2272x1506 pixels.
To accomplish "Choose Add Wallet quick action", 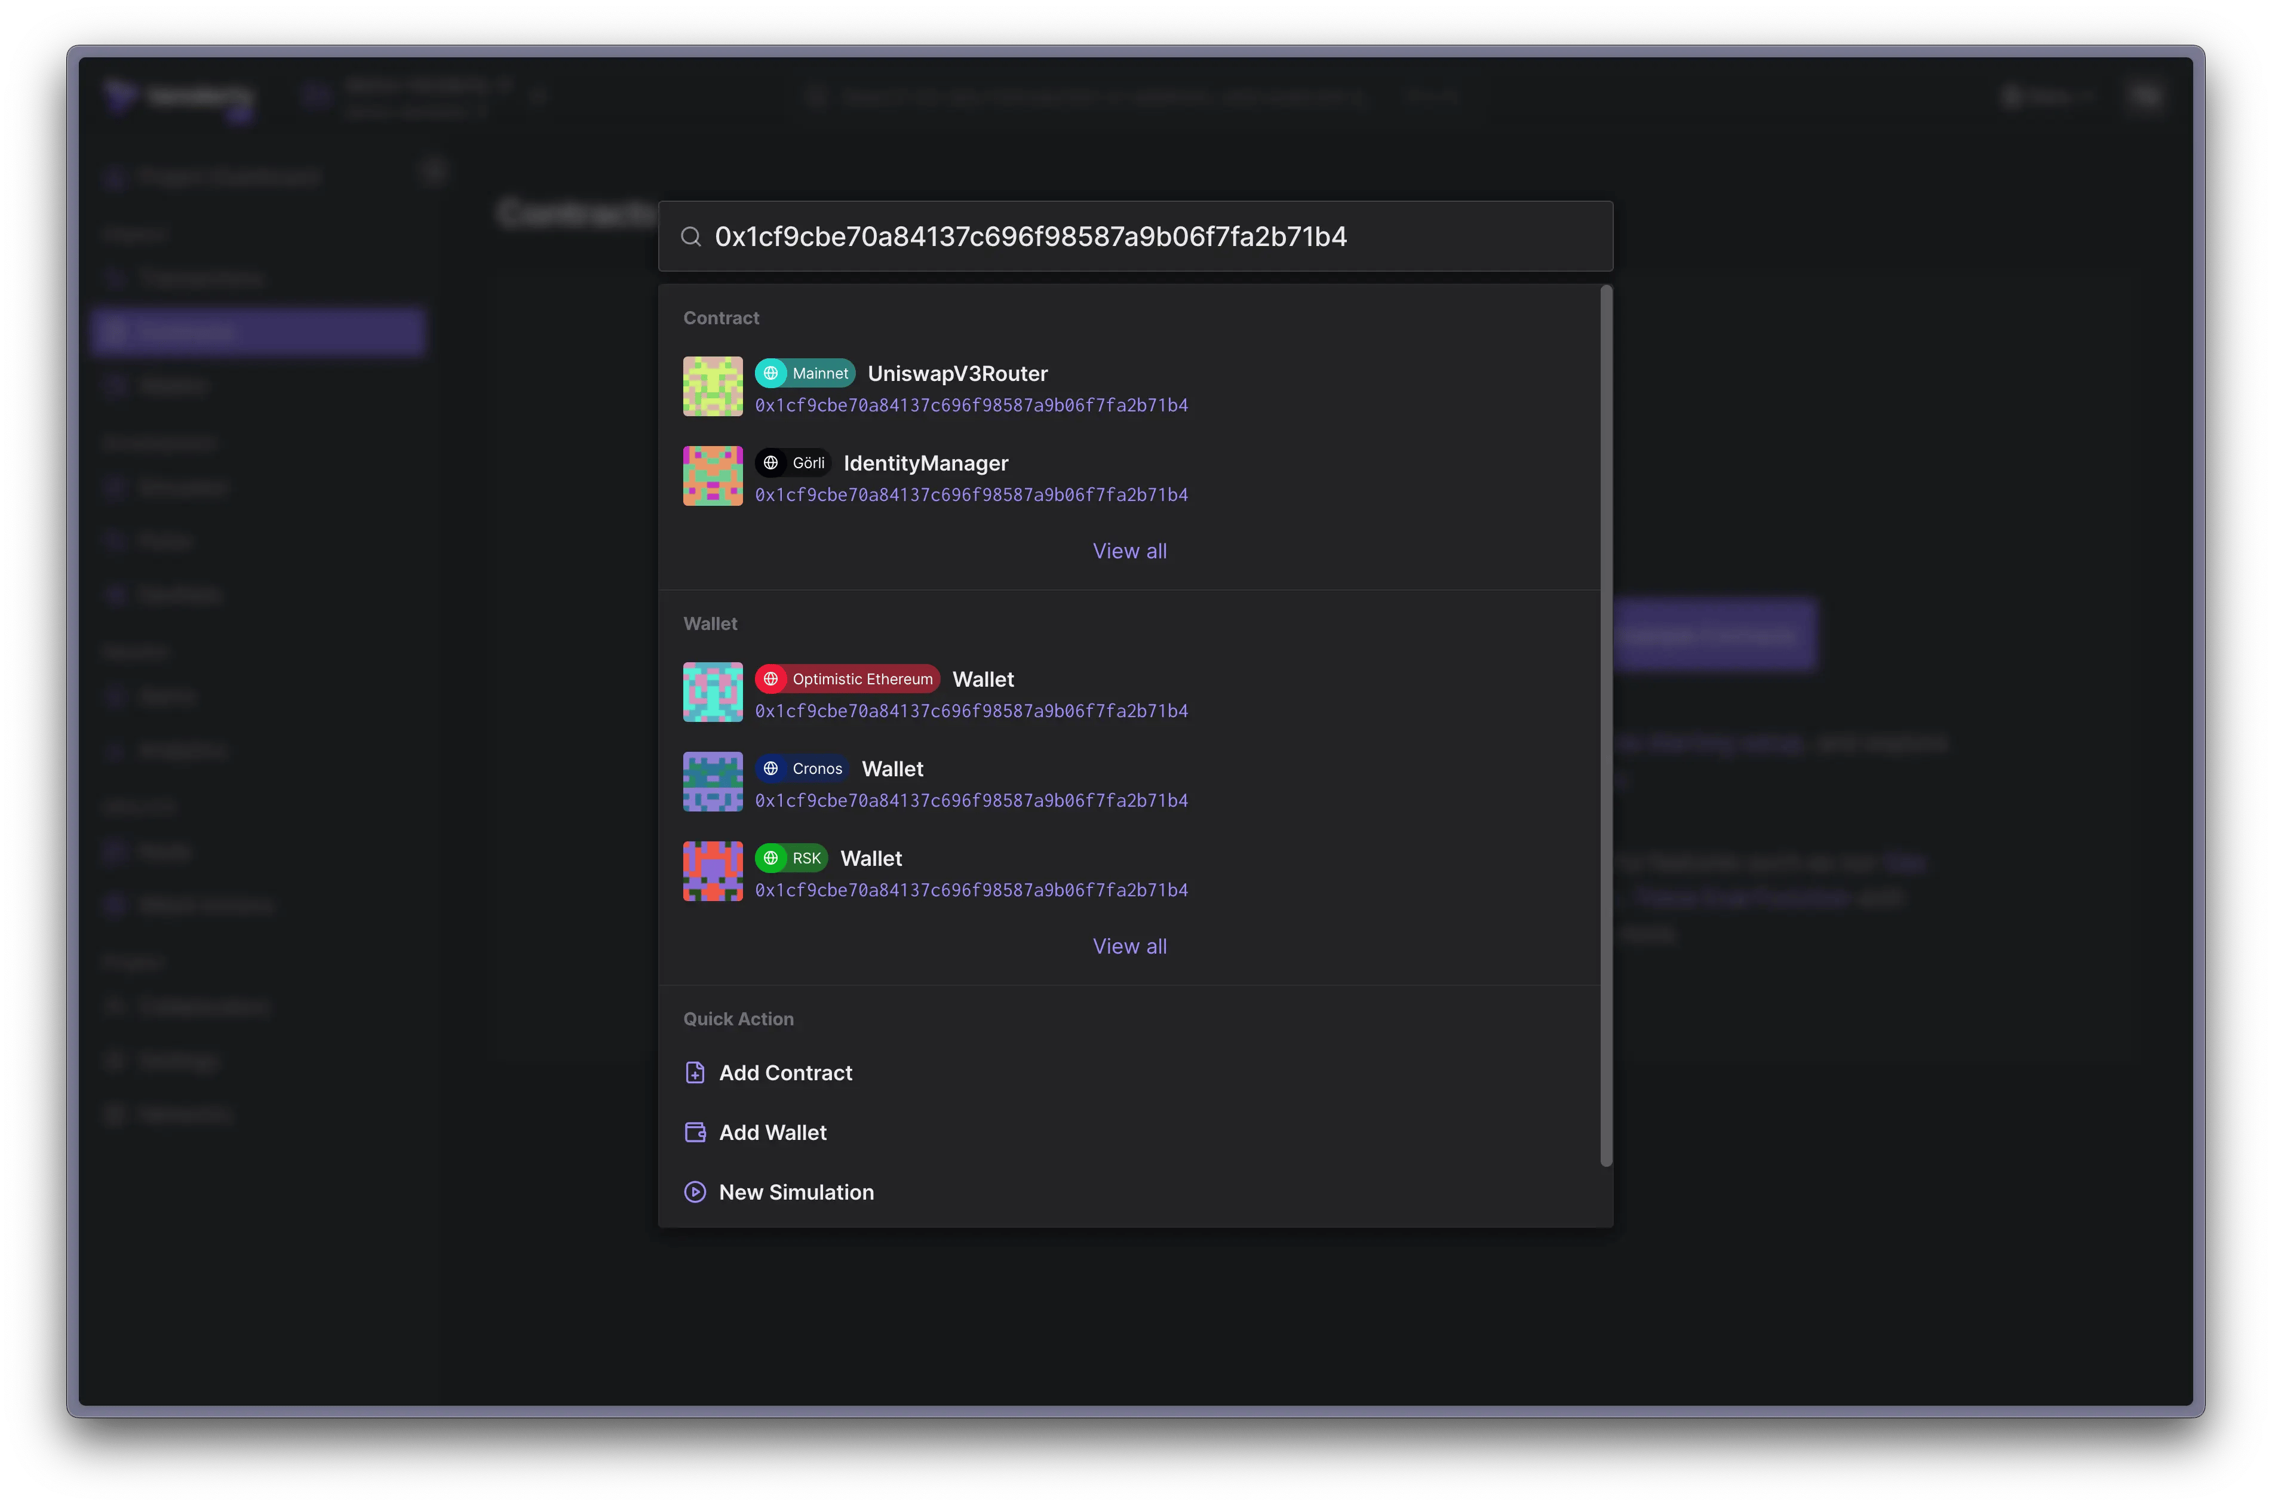I will click(x=772, y=1132).
